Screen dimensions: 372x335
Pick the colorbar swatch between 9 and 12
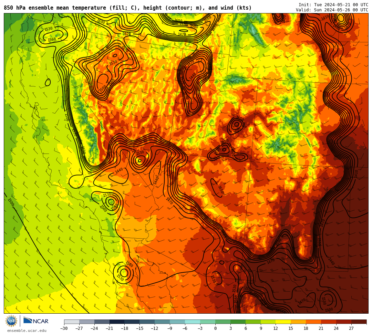268,322
